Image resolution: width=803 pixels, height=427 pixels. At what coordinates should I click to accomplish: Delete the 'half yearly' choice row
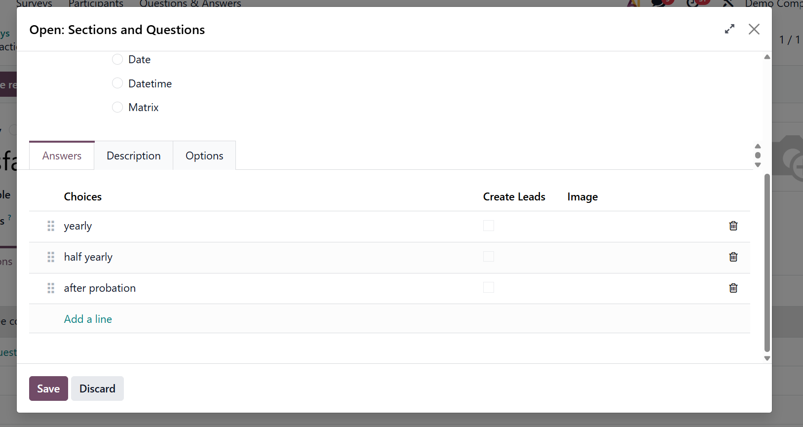pos(733,257)
